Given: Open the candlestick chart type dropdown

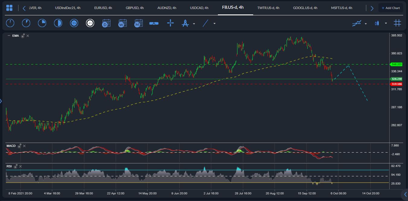Looking at the screenshot, I should tap(386, 23).
